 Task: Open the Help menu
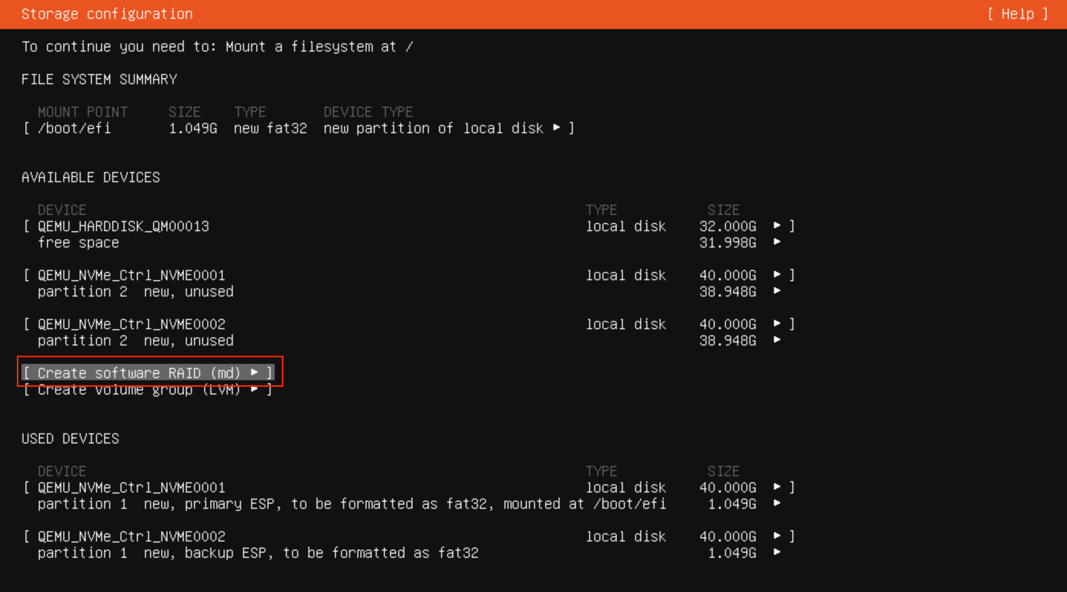click(1016, 14)
